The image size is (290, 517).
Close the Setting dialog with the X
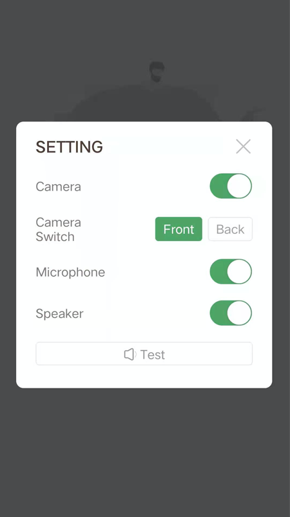[244, 147]
